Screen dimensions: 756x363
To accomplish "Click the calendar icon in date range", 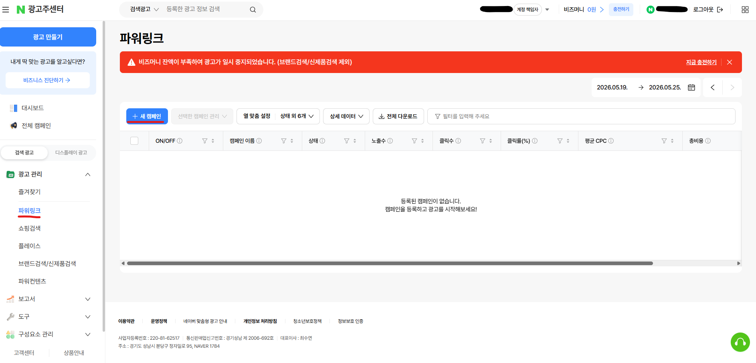I will [691, 87].
